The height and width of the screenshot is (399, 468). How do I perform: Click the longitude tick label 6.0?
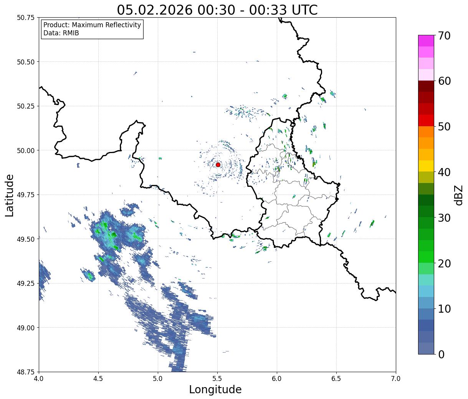pos(277,379)
